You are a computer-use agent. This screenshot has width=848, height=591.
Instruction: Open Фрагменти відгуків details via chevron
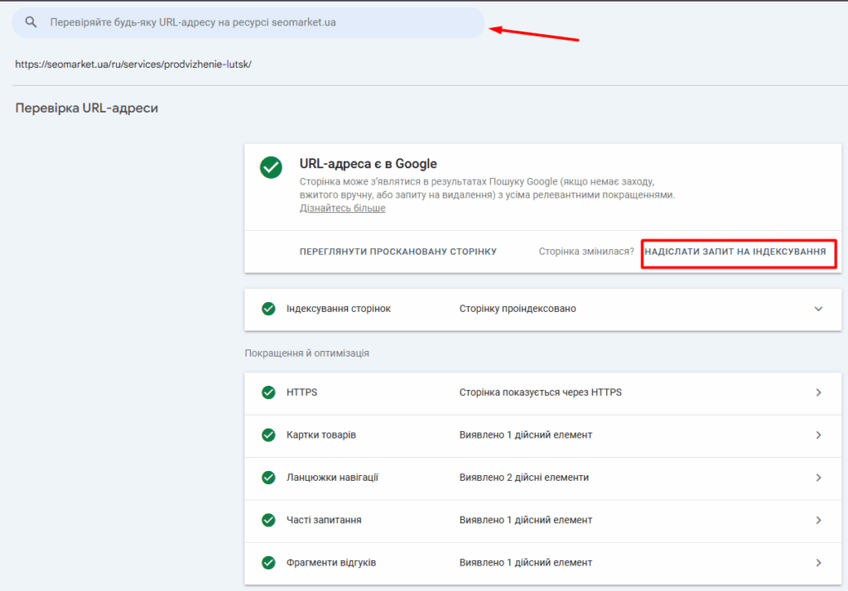click(x=818, y=563)
